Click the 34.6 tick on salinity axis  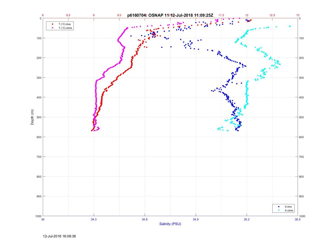(145, 220)
